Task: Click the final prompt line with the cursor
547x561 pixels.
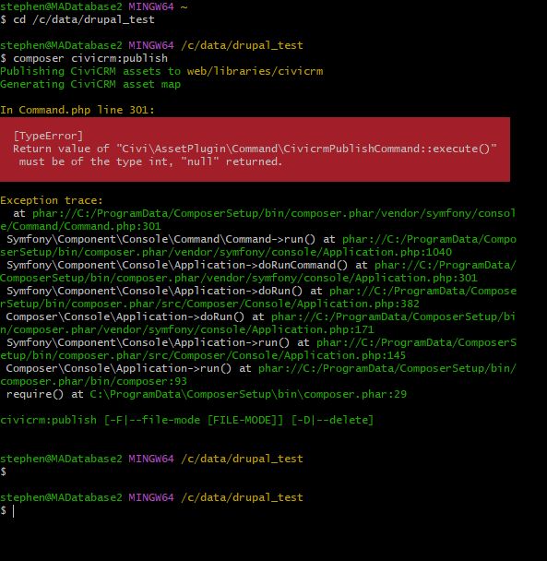Action: tap(7, 510)
